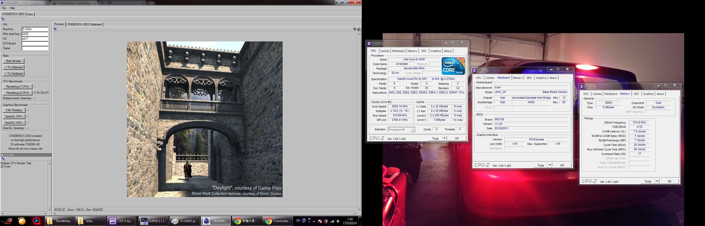The height and width of the screenshot is (226, 705).
Task: Run Rendering (1 CPU) benchmark
Action: click(x=18, y=87)
